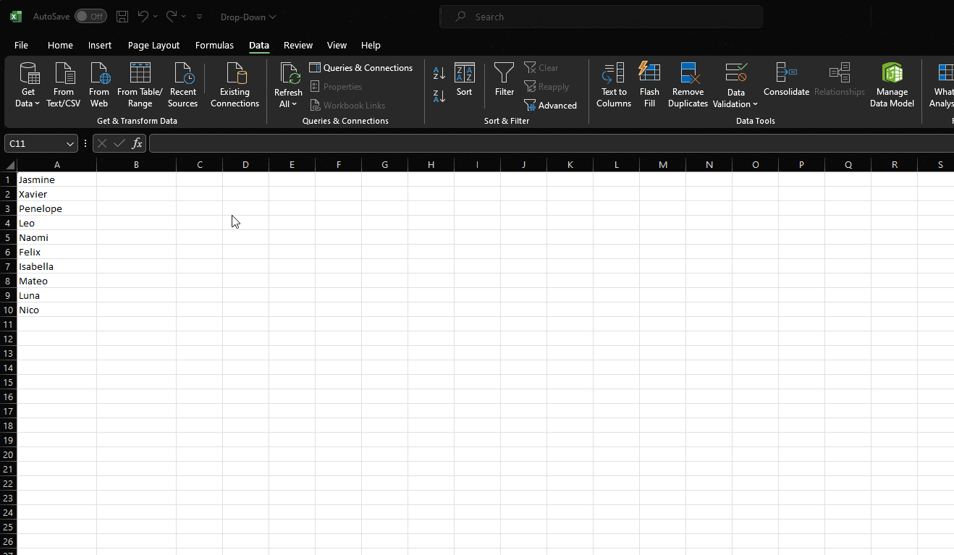The width and height of the screenshot is (954, 555).
Task: Click the Existing Connections button
Action: [235, 85]
